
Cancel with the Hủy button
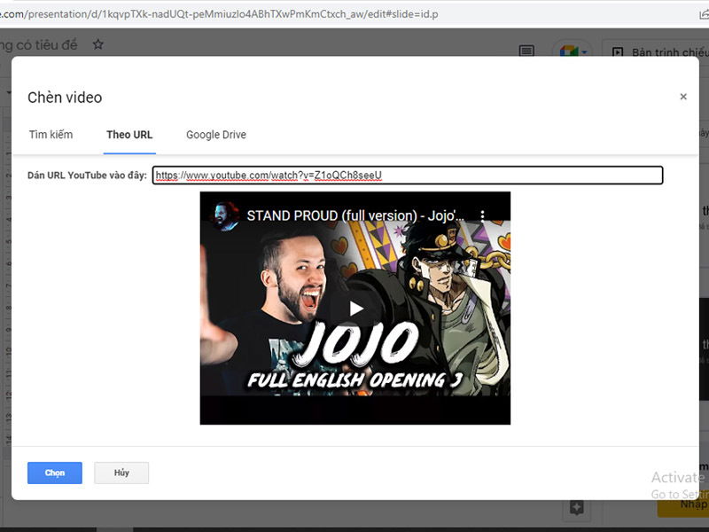pos(121,473)
